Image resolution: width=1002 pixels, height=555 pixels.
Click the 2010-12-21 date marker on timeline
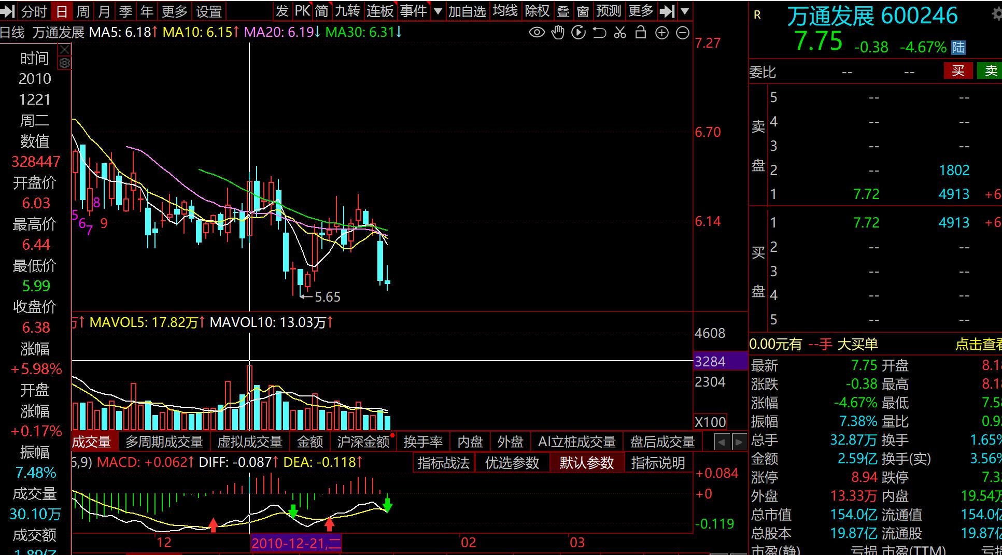[296, 543]
